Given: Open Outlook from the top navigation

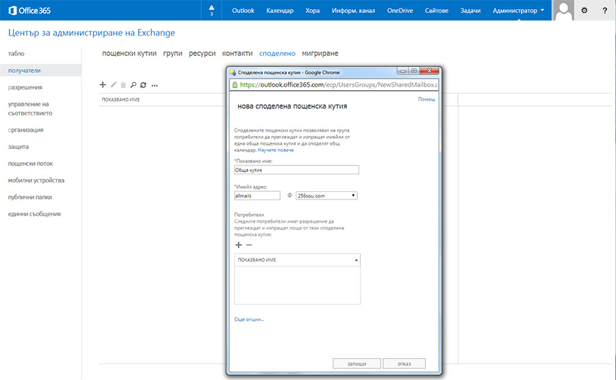Looking at the screenshot, I should (x=243, y=10).
